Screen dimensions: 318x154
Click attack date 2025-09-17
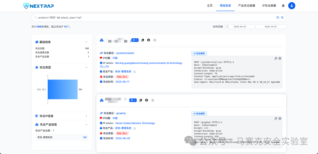pos(122,82)
